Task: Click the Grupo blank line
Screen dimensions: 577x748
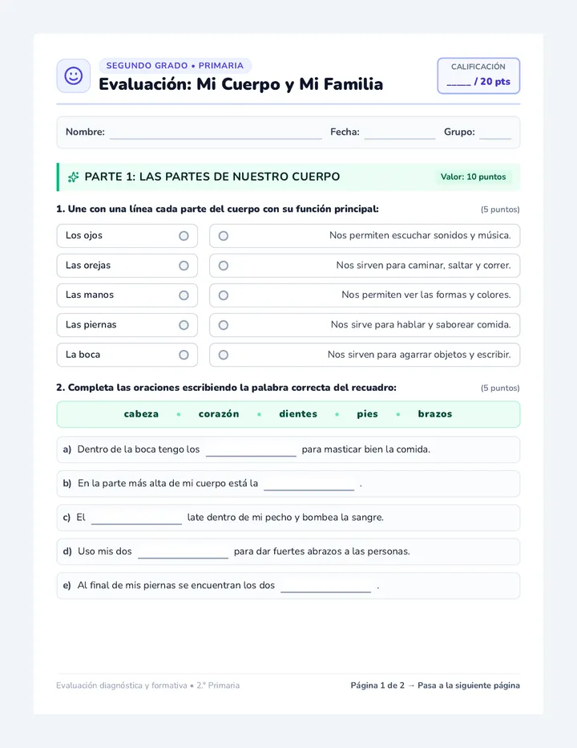Action: click(495, 133)
